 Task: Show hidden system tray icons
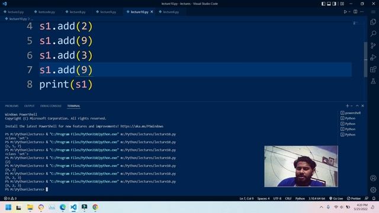(321, 207)
